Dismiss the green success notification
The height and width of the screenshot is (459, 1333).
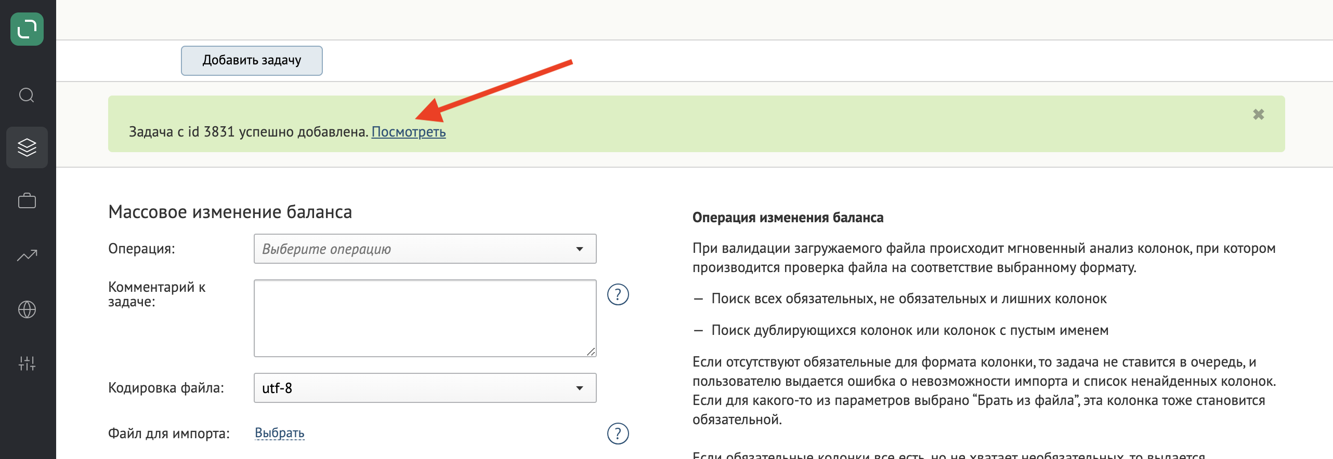click(1259, 114)
